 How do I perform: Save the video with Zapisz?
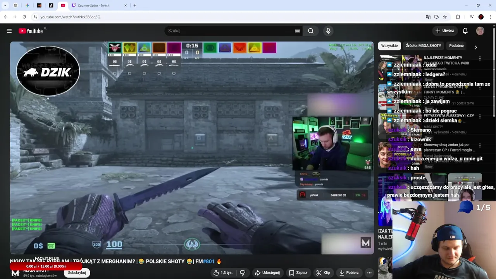tap(298, 273)
